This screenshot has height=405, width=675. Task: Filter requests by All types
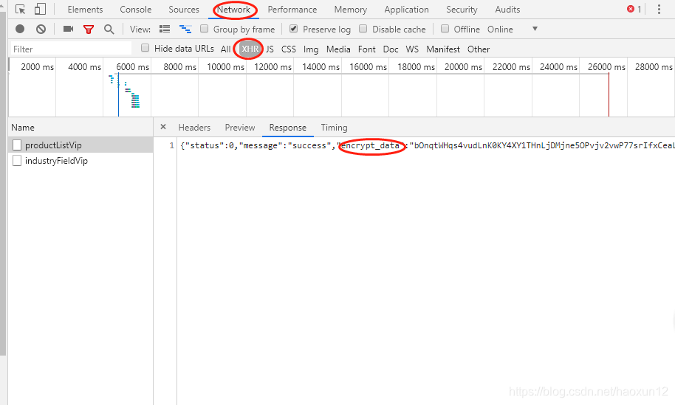coord(225,49)
